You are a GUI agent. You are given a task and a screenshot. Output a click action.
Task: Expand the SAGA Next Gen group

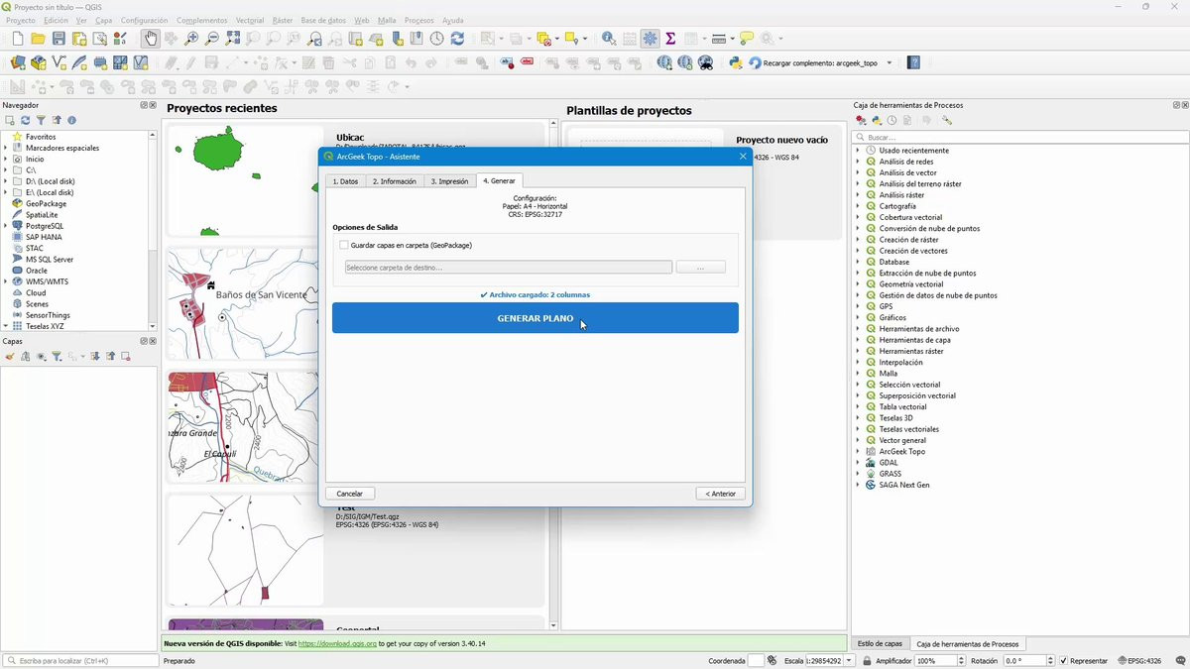tap(858, 485)
